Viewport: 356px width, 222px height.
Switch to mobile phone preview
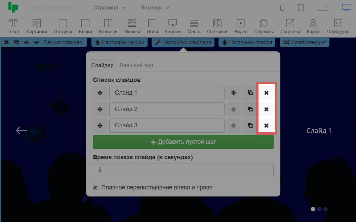[x=282, y=8]
